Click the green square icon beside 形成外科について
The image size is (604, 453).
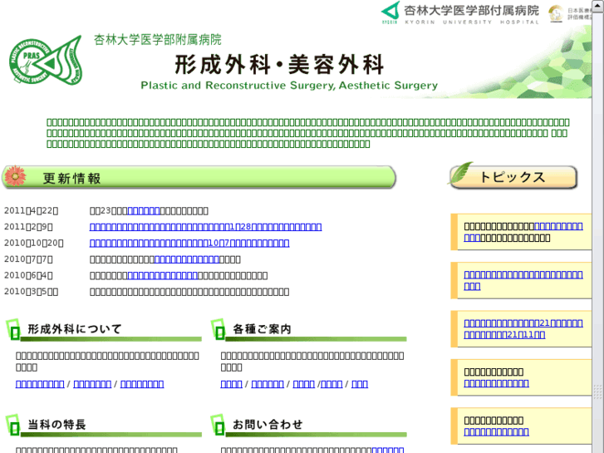click(x=14, y=330)
